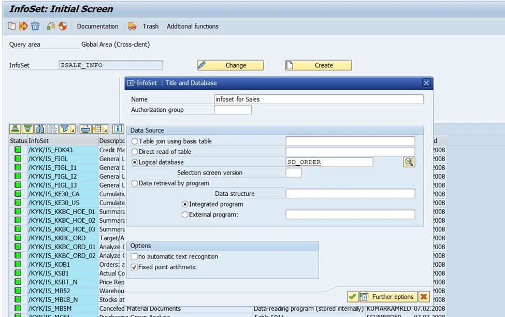This screenshot has height=317, width=505.
Task: Click inside the Authorization group field
Action: (x=233, y=109)
